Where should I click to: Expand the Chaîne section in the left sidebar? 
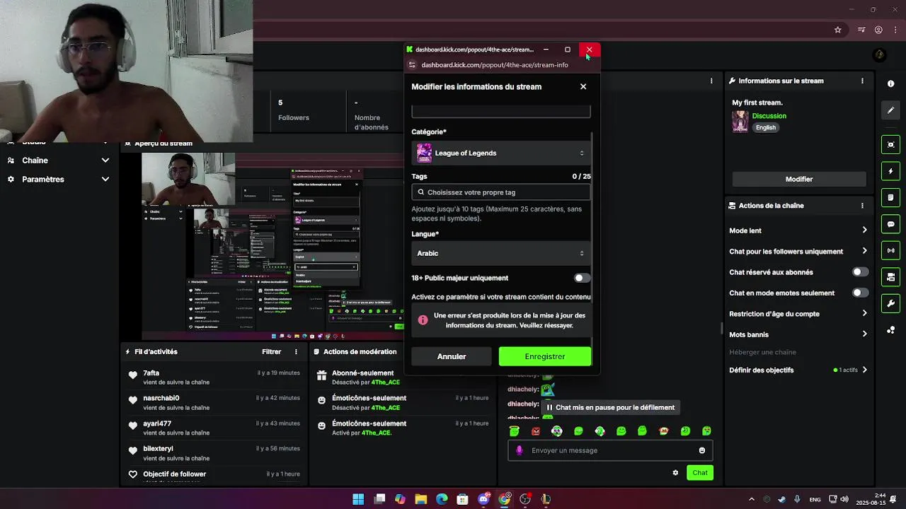click(105, 160)
